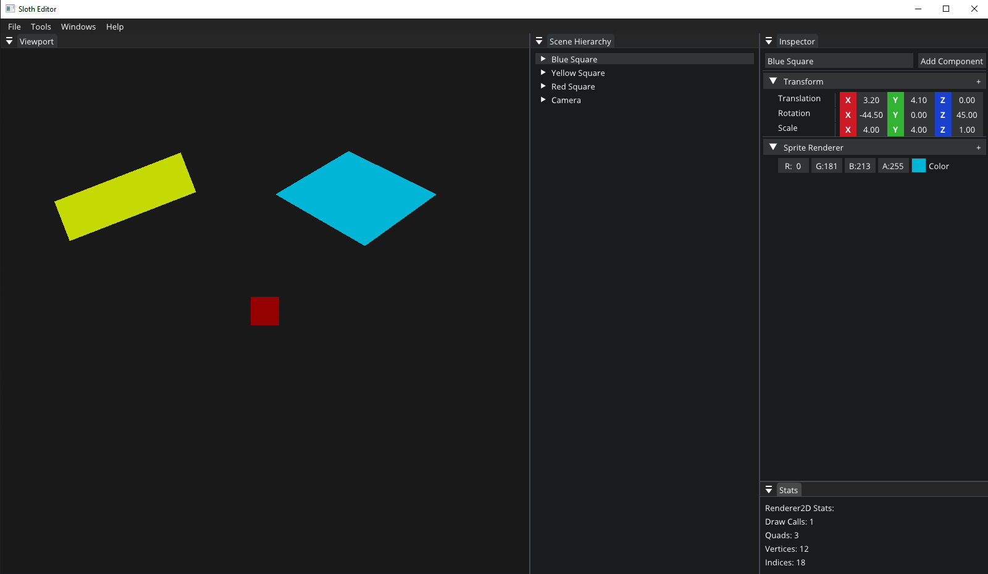This screenshot has width=988, height=574.
Task: Click the G:181 value button
Action: click(x=826, y=165)
